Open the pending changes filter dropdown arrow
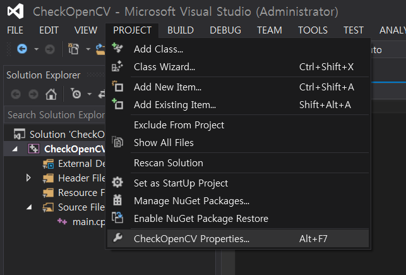The height and width of the screenshot is (275, 406). point(89,94)
